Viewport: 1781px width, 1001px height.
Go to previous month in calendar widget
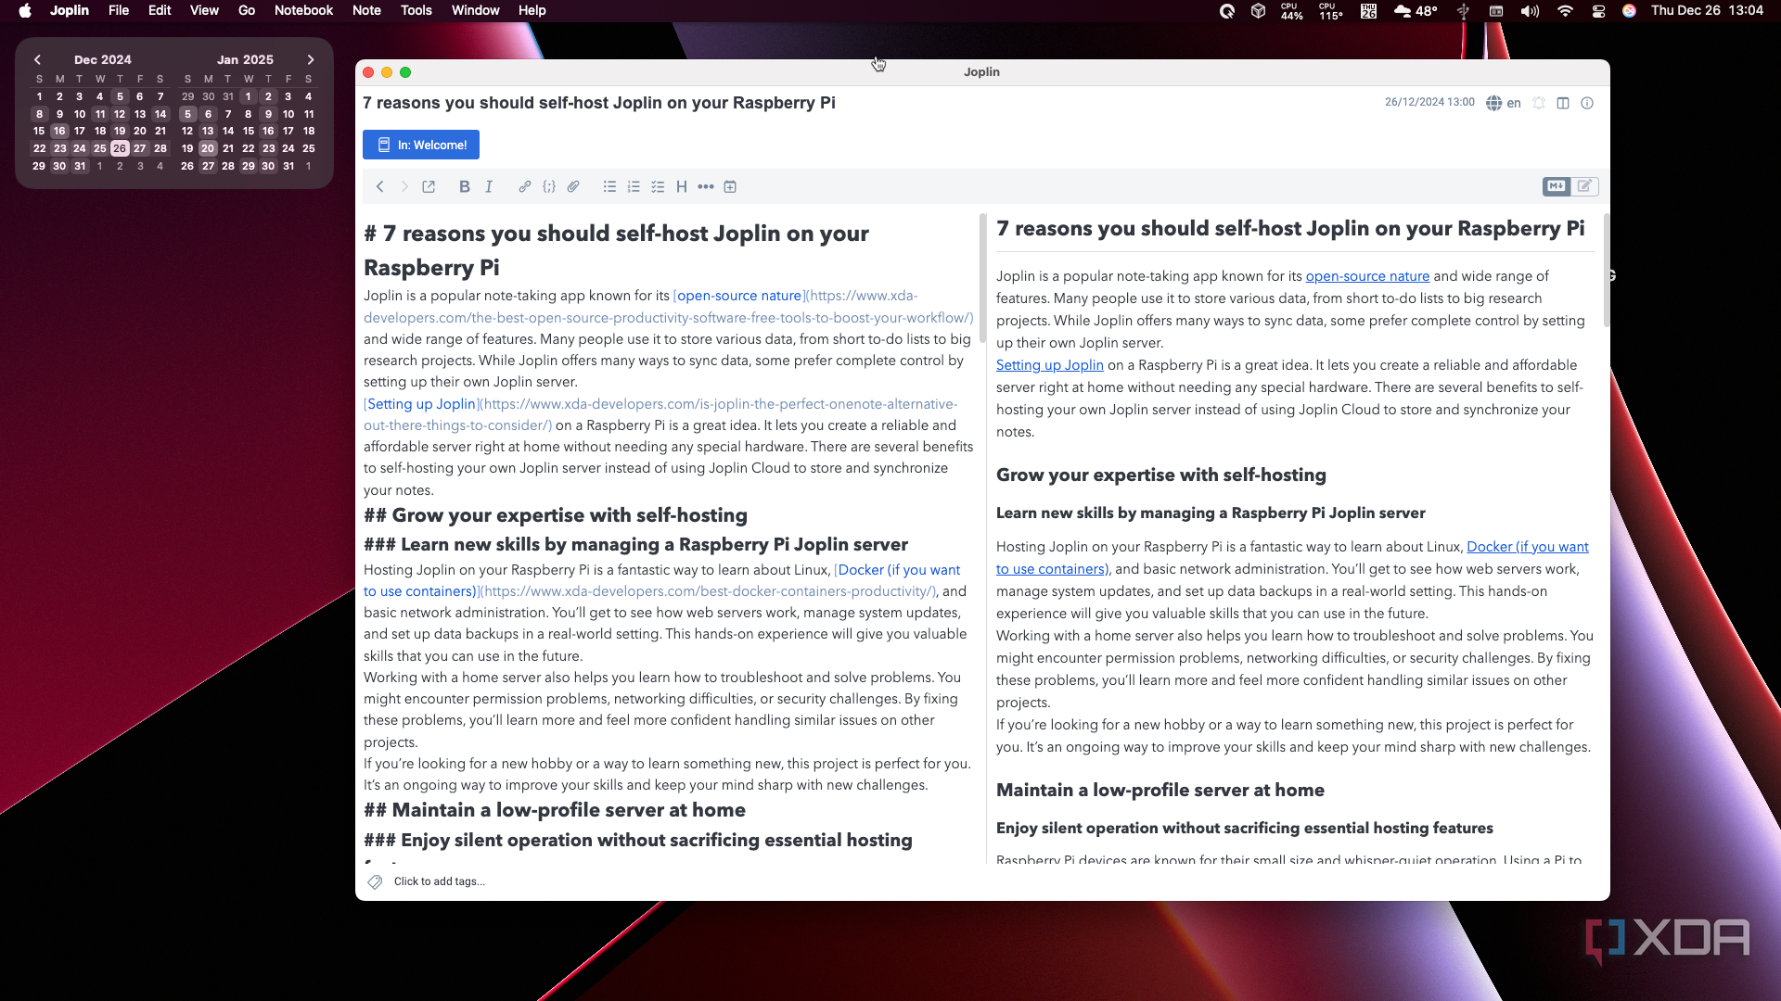pyautogui.click(x=37, y=59)
